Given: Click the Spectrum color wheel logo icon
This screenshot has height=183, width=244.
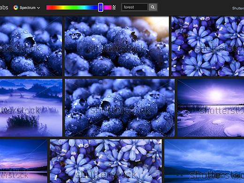Looking at the screenshot, I should [x=15, y=8].
